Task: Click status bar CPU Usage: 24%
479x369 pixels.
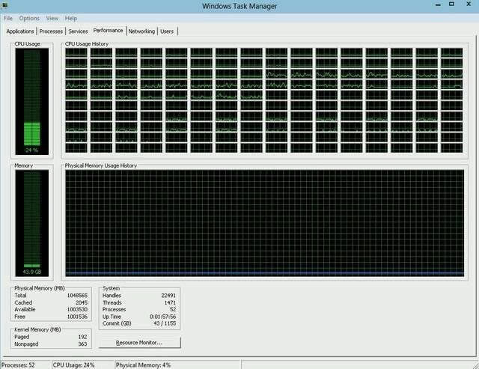Action: click(x=73, y=365)
